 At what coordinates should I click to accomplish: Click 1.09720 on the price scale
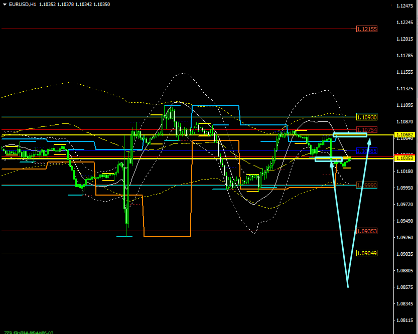pyautogui.click(x=404, y=204)
